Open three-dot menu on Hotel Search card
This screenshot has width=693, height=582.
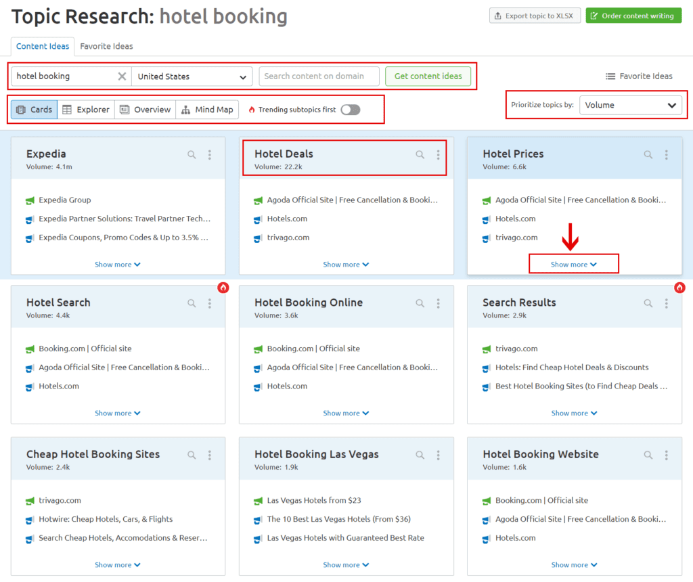pyautogui.click(x=210, y=303)
